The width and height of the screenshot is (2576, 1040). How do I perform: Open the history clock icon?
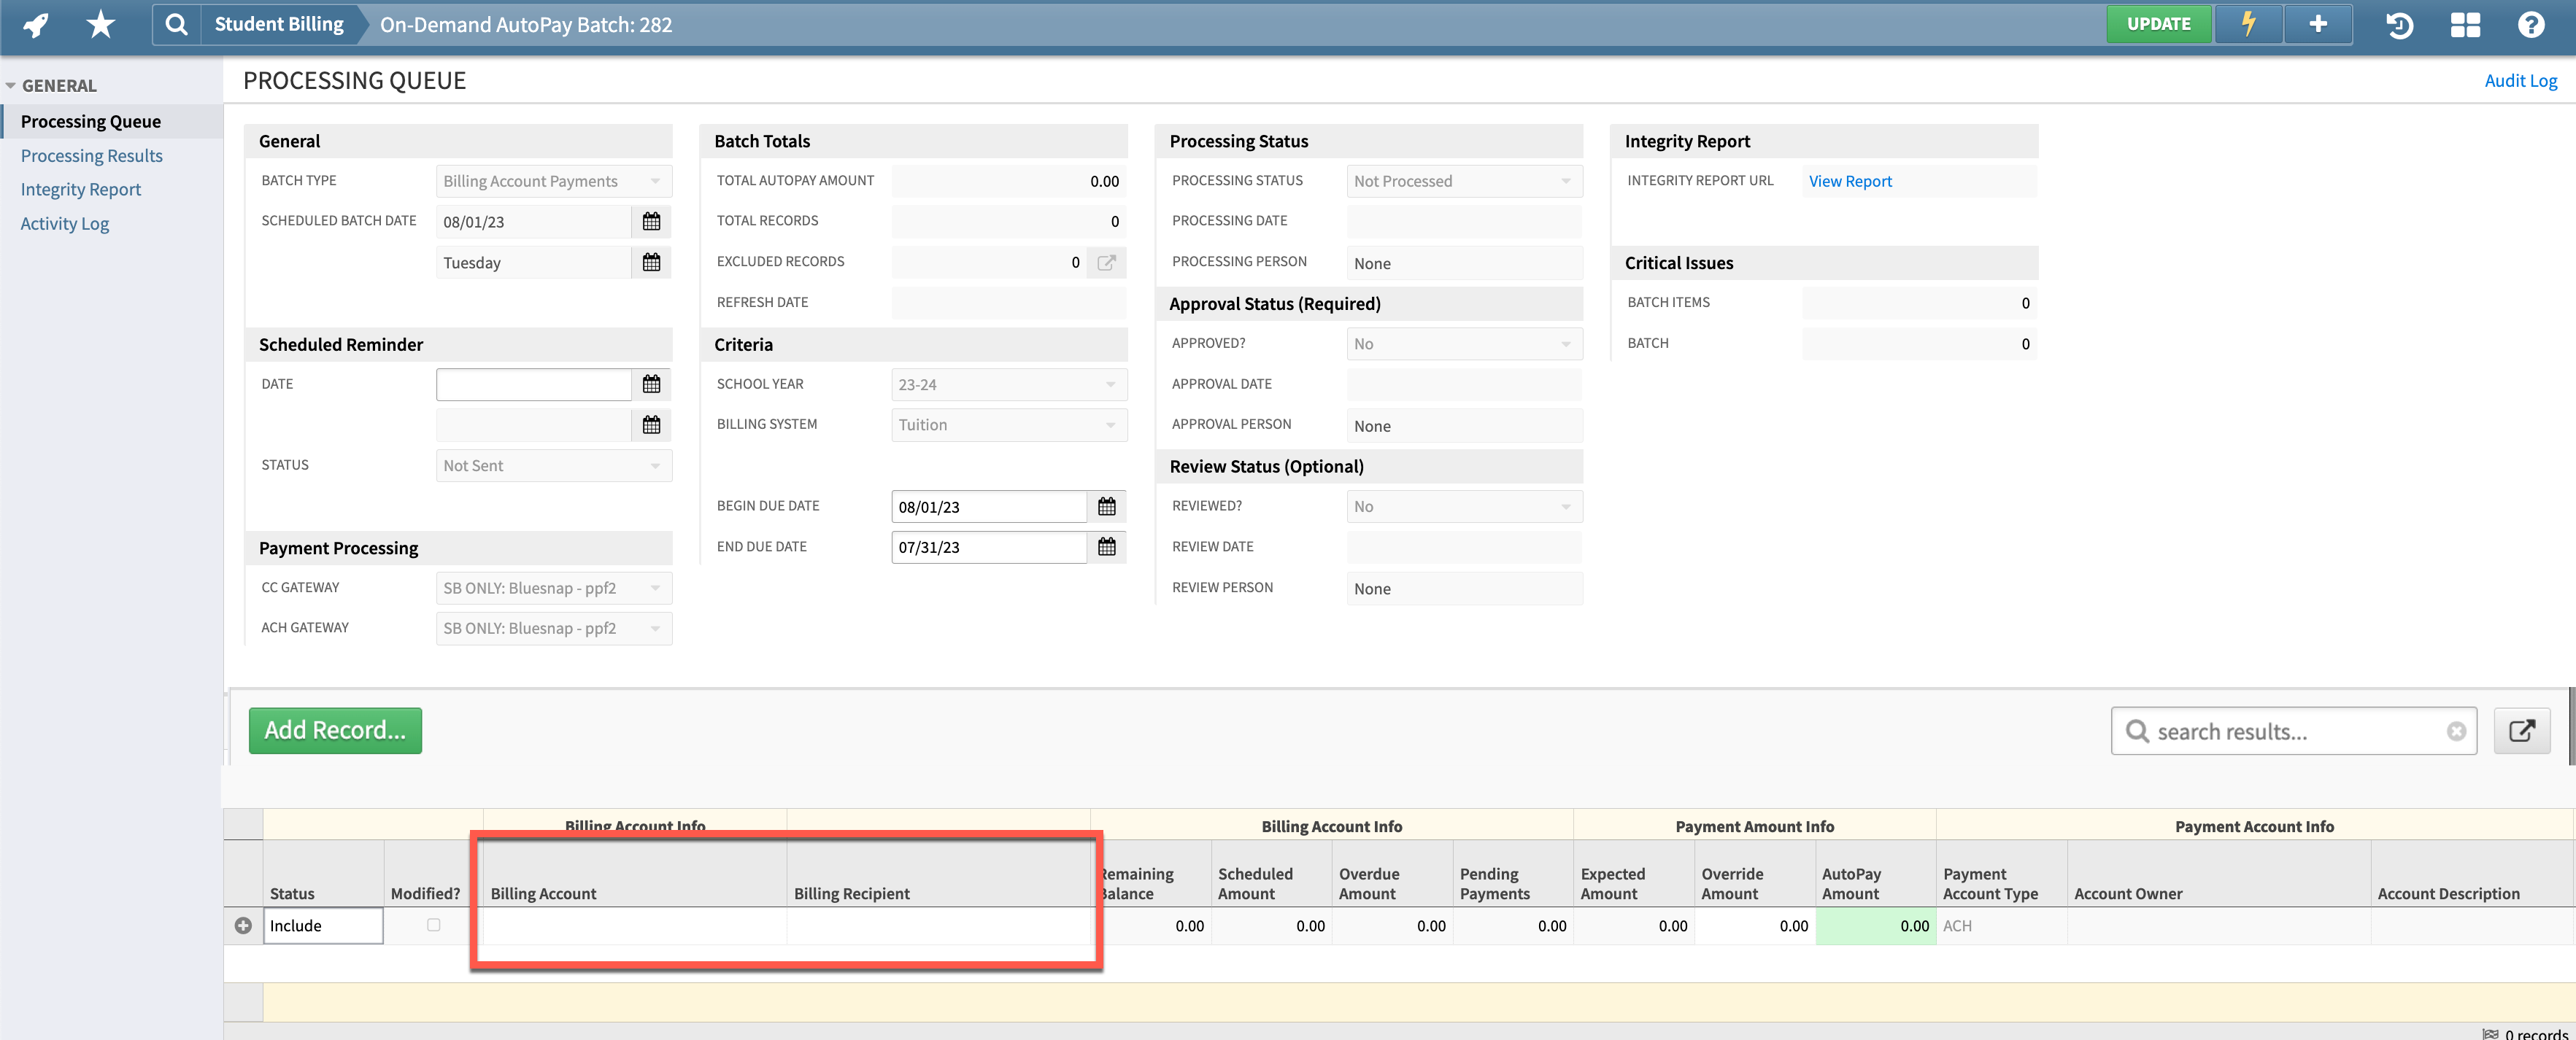2399,25
